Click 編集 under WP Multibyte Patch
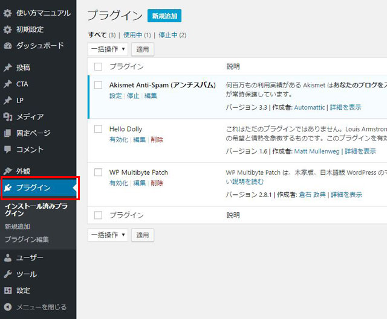The image size is (387, 319). click(x=140, y=183)
